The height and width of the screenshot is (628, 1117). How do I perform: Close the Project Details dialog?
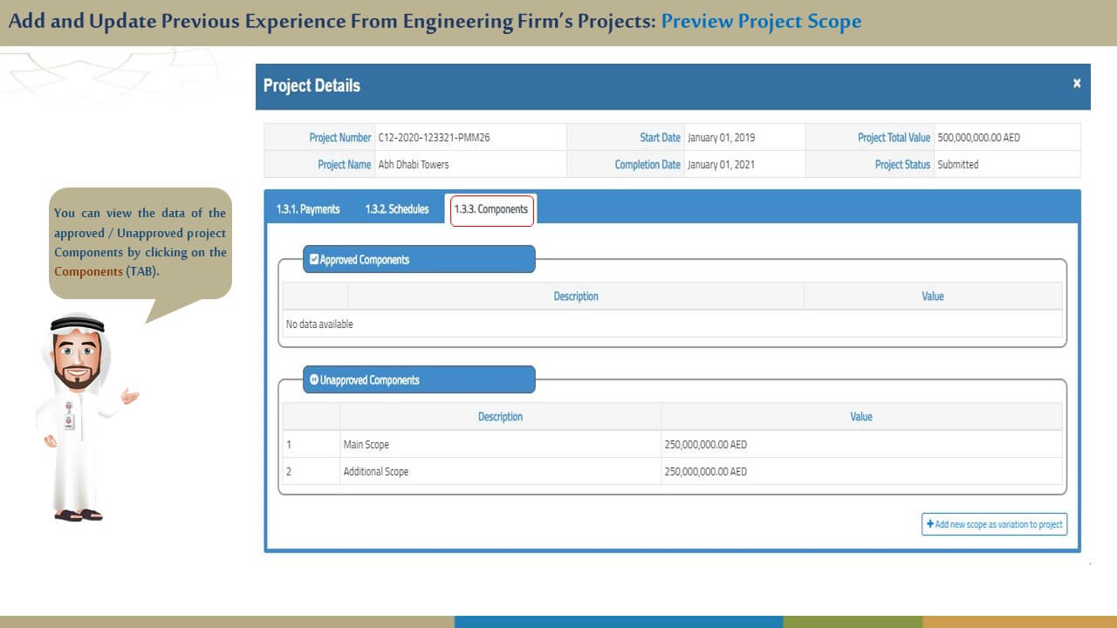coord(1077,84)
